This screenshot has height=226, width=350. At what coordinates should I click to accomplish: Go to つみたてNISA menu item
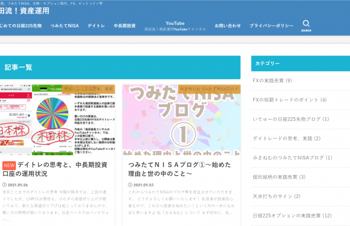click(65, 26)
